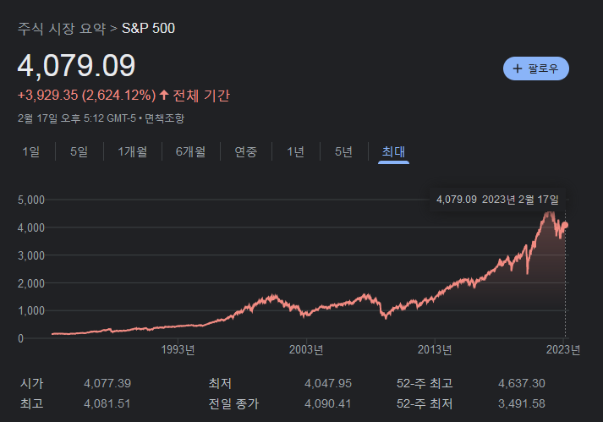Image resolution: width=603 pixels, height=422 pixels.
Task: Choose the 연중 range tab
Action: tap(246, 151)
